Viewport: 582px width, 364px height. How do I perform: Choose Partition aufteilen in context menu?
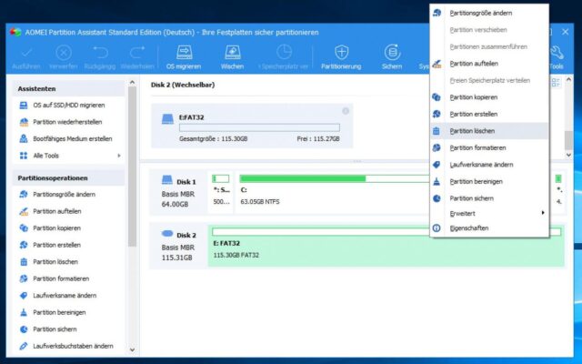click(x=489, y=64)
